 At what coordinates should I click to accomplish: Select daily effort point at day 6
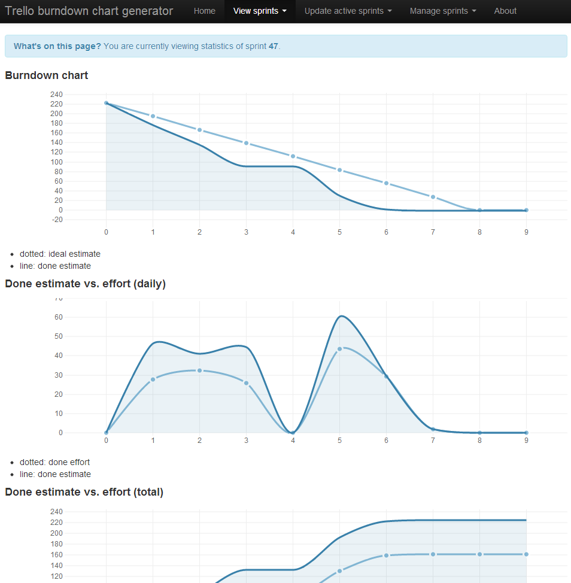point(386,376)
